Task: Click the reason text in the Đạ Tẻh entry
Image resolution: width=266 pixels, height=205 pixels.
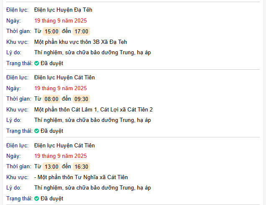Action: pyautogui.click(x=92, y=53)
